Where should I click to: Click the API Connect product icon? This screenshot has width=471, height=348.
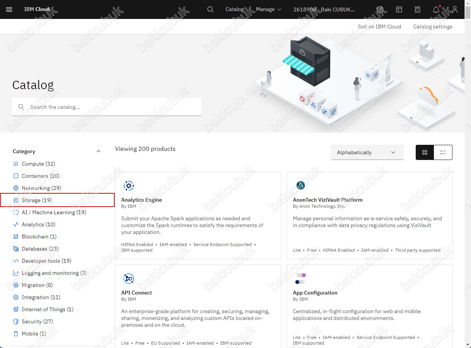(x=129, y=279)
